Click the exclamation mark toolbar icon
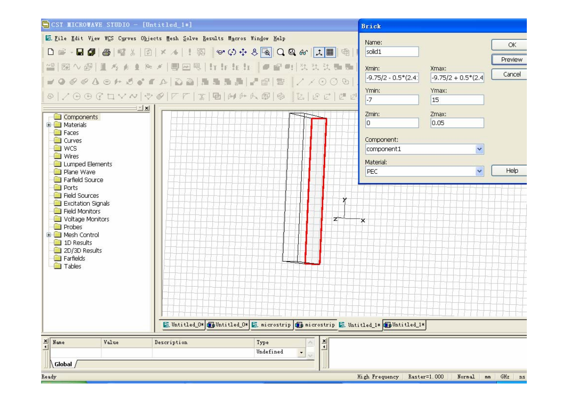This screenshot has height=402, width=568. (189, 52)
